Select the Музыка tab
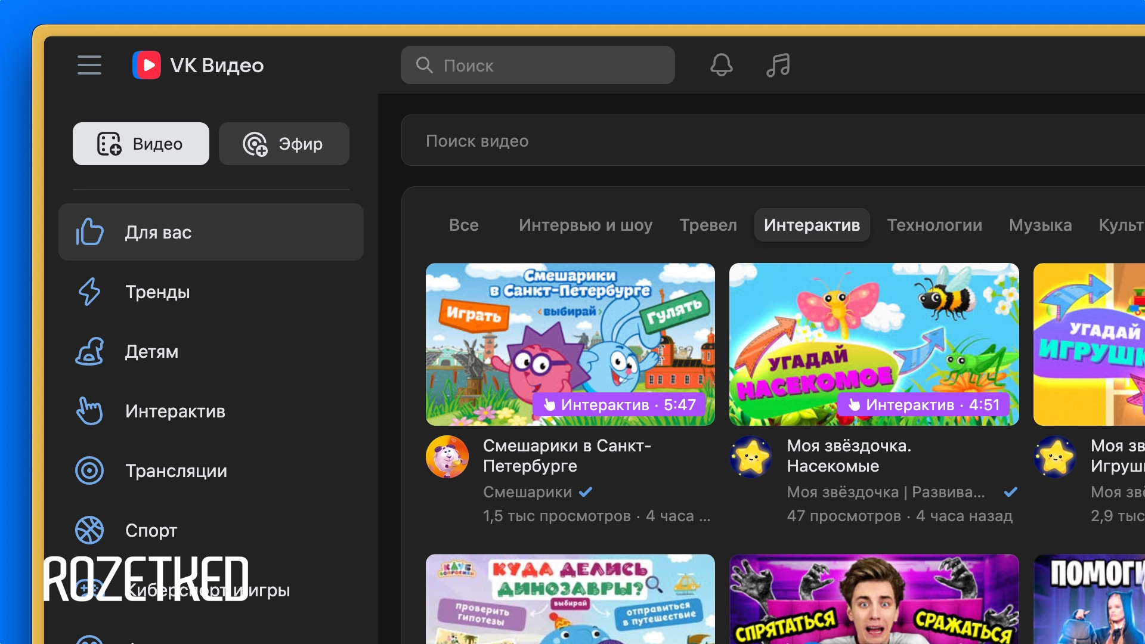Viewport: 1145px width, 644px height. [x=1041, y=225]
